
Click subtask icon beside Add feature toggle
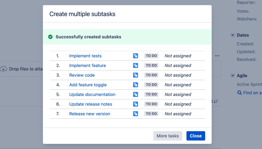[136, 85]
